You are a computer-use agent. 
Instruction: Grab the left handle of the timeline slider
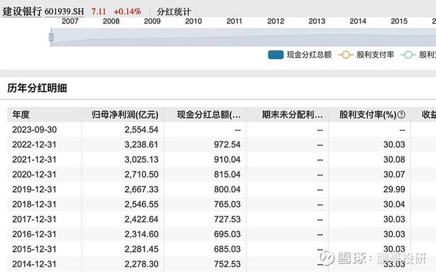(51, 37)
